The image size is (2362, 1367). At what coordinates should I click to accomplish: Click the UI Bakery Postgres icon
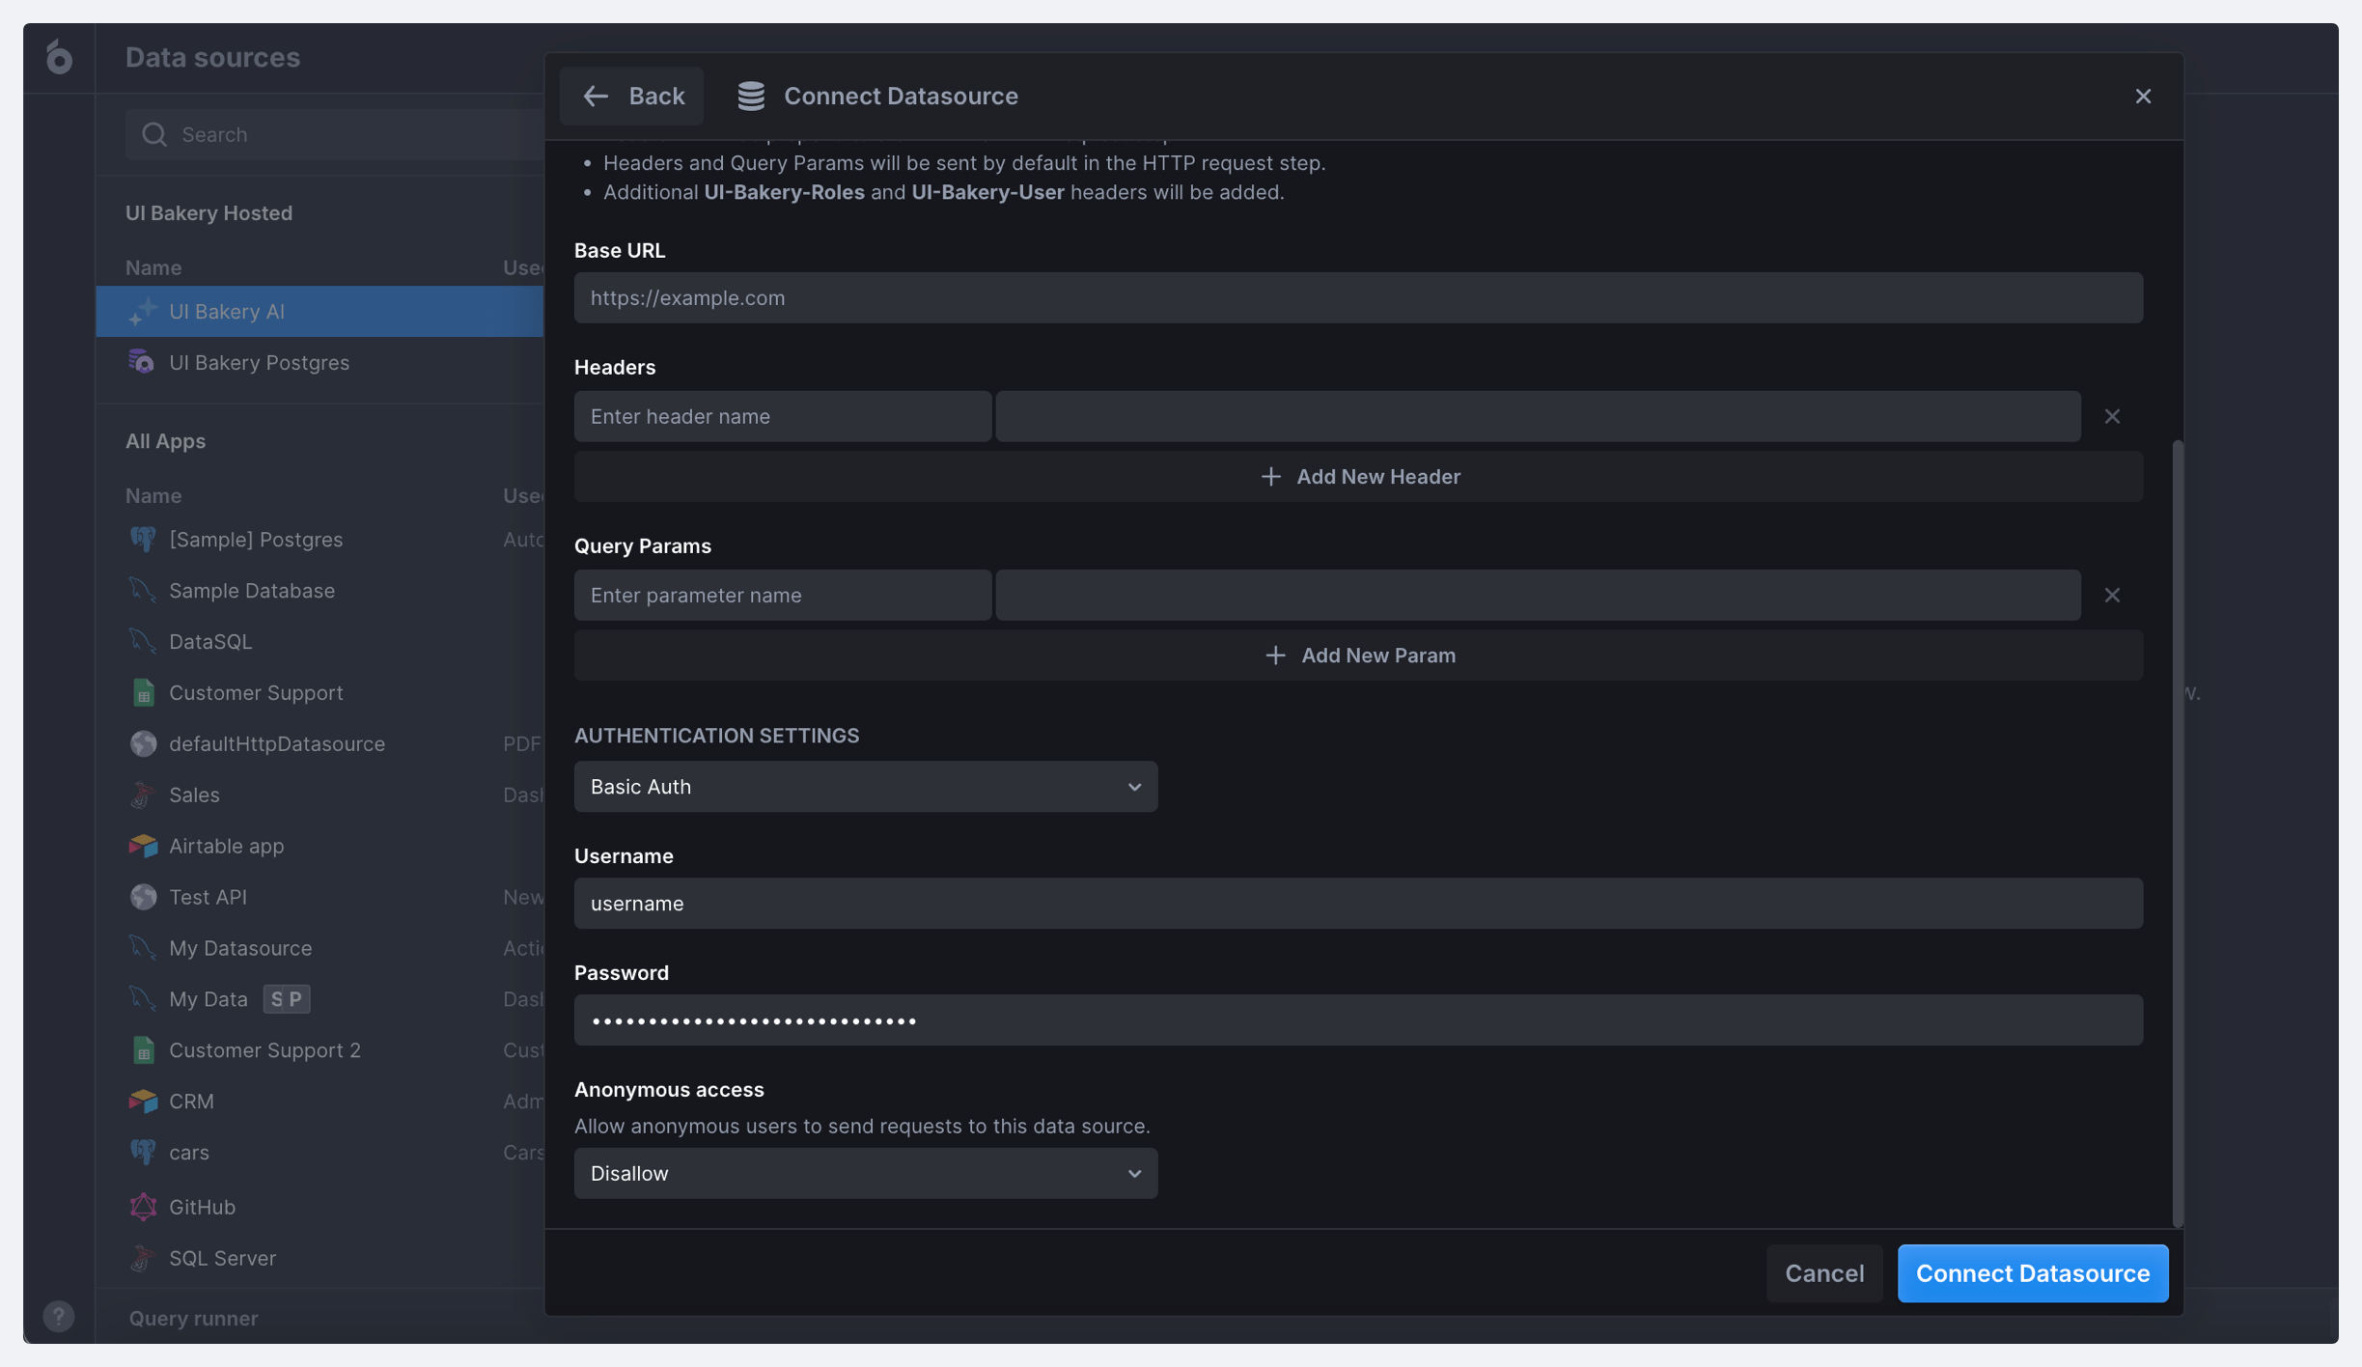click(x=142, y=362)
